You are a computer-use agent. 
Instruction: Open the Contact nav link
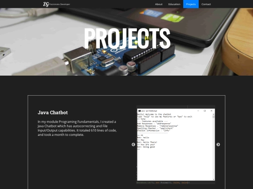coord(206,4)
